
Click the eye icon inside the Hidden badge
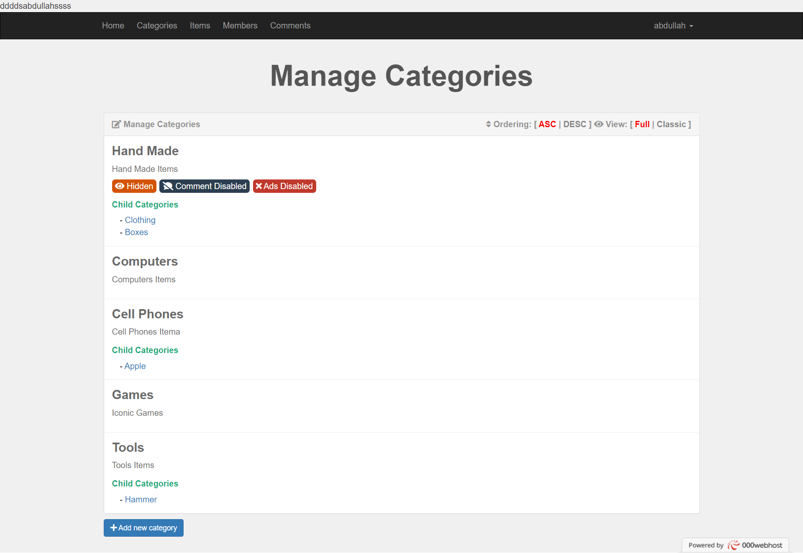pyautogui.click(x=120, y=186)
